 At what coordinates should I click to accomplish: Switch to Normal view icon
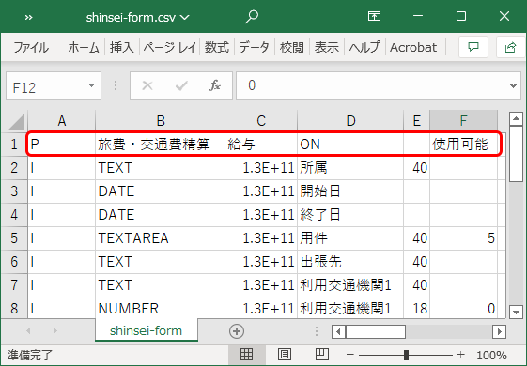(247, 355)
